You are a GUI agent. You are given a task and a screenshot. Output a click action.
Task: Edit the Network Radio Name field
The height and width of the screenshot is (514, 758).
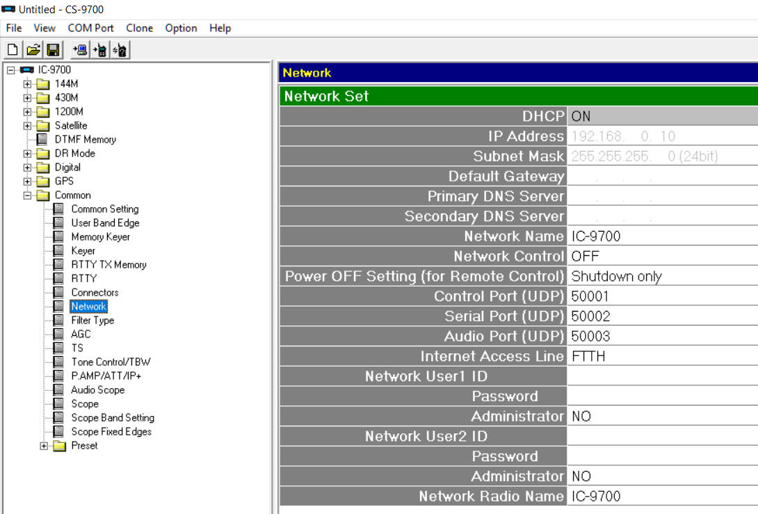[662, 496]
